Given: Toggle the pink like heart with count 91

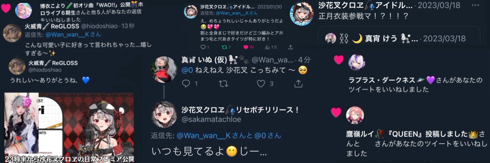Looking at the screenshot, I should click(246, 47).
